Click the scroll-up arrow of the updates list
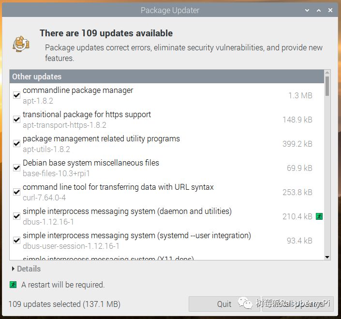Screen dimensions: 341x319 pyautogui.click(x=327, y=73)
